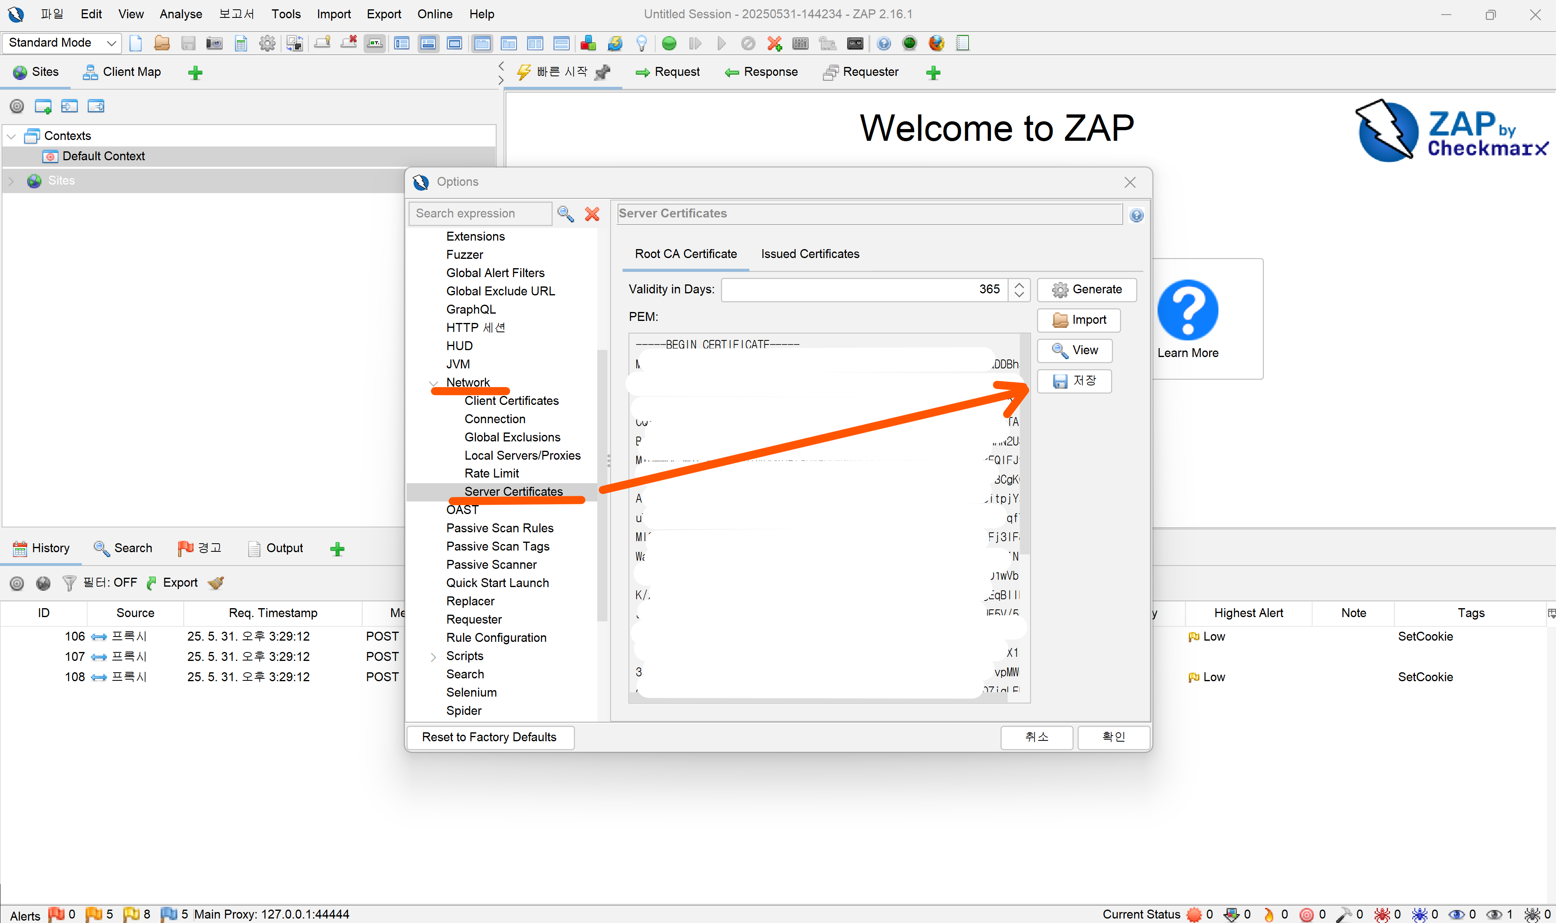Expand the Sites tree node

[x=11, y=181]
